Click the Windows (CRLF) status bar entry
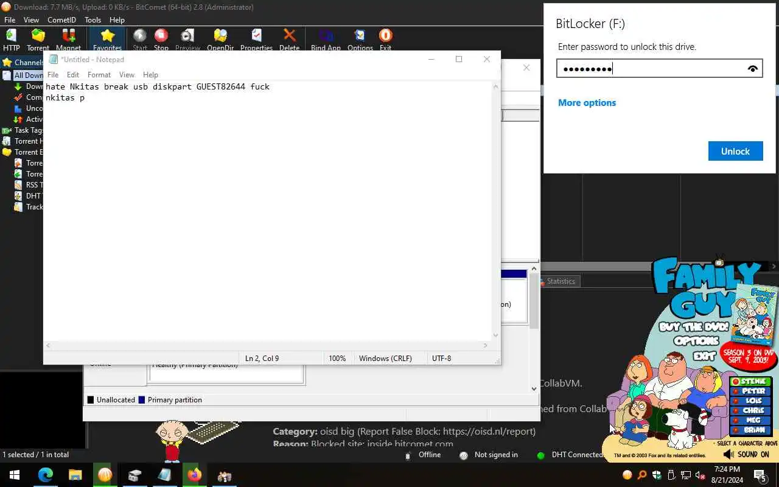This screenshot has width=779, height=487. click(385, 359)
